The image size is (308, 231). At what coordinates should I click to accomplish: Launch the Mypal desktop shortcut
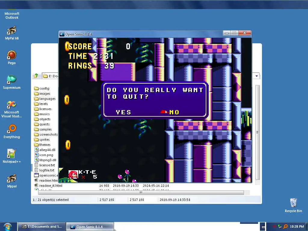(x=12, y=181)
